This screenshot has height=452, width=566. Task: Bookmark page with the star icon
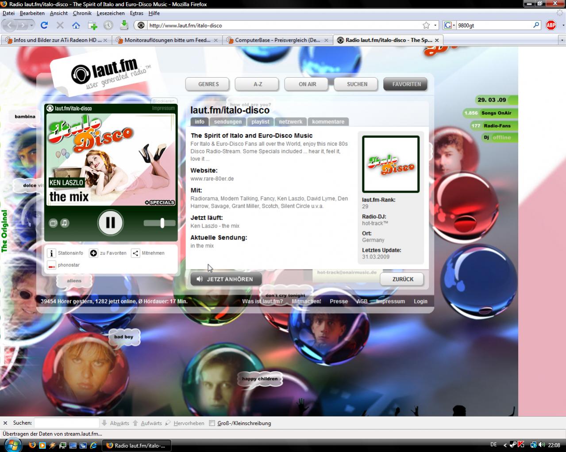[426, 25]
